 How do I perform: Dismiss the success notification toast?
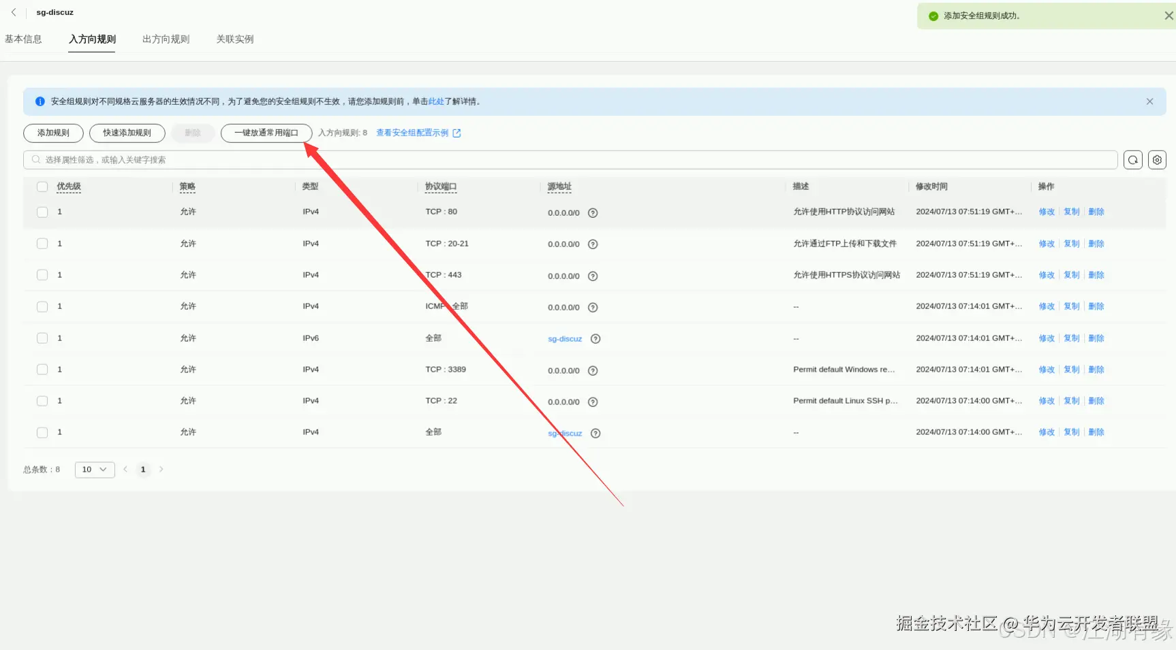pos(1169,16)
